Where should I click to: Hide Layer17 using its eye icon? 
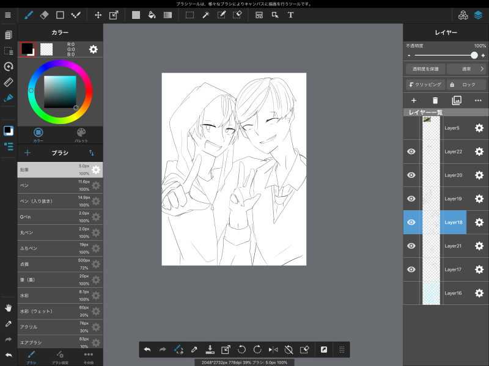click(x=411, y=269)
